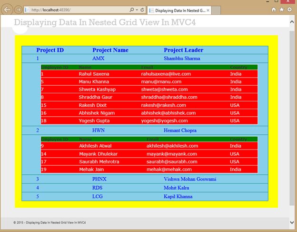Click project name 'RDS'

coord(97,188)
